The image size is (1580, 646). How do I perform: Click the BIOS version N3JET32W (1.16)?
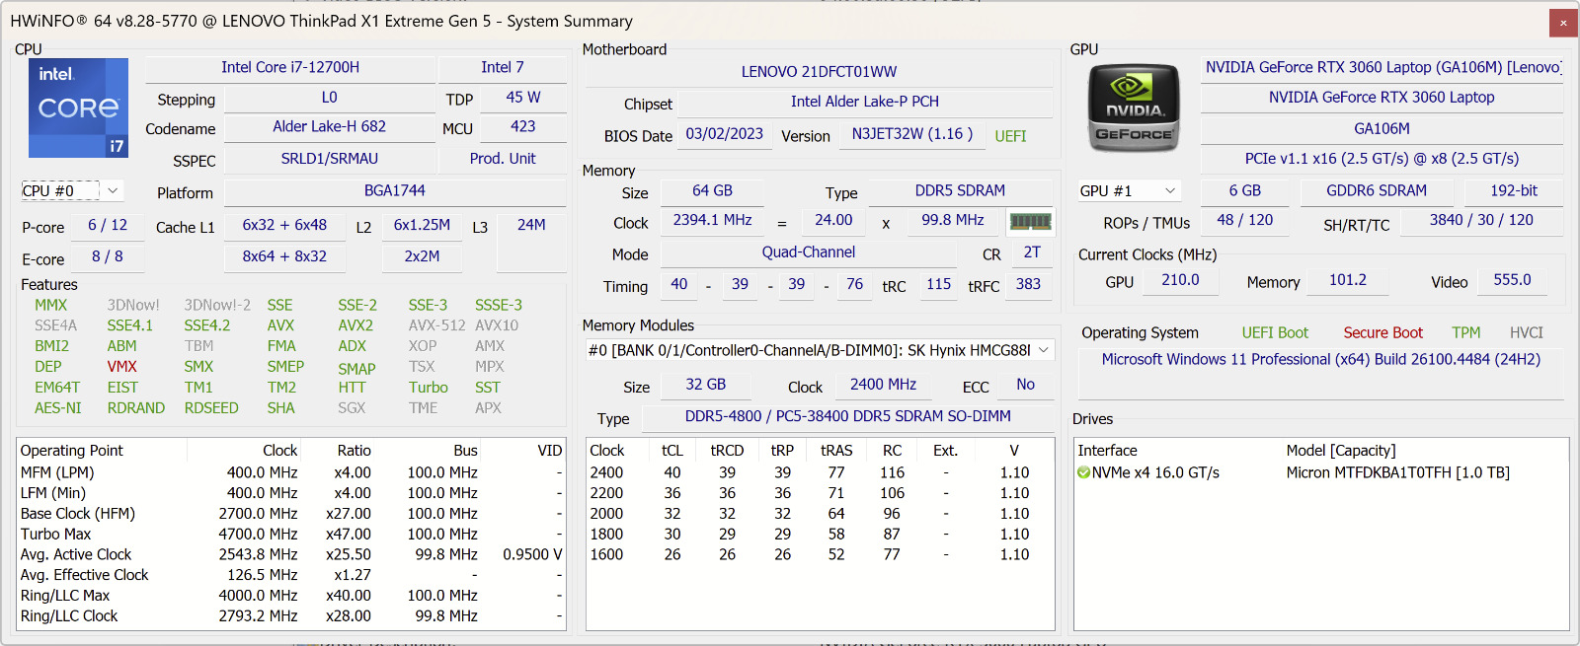[912, 134]
